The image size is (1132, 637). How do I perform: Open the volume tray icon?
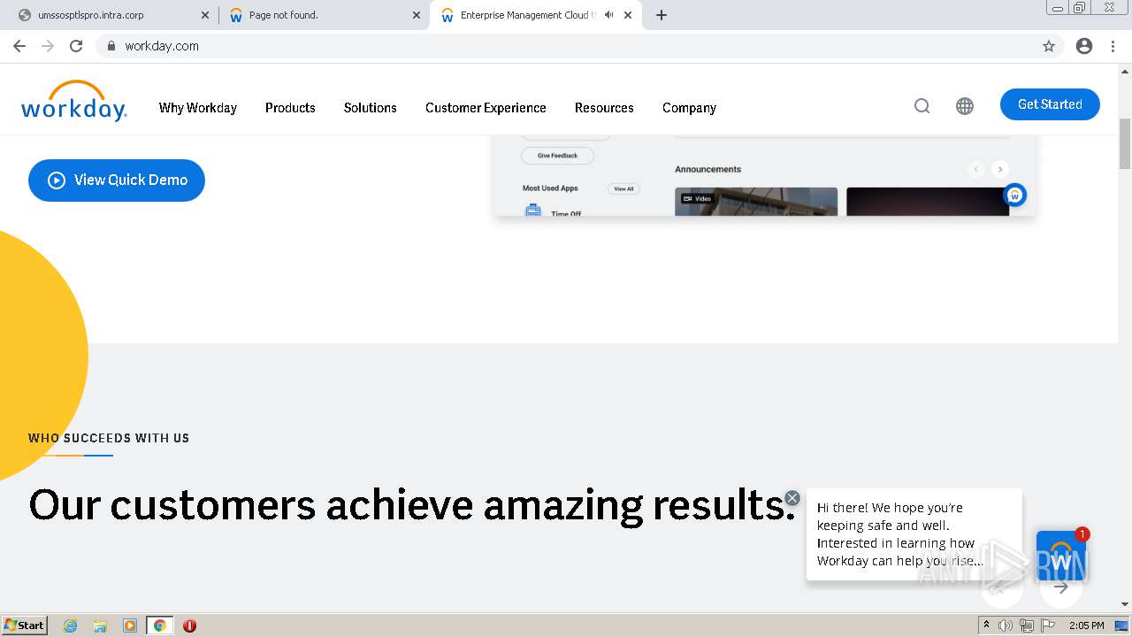click(1006, 625)
